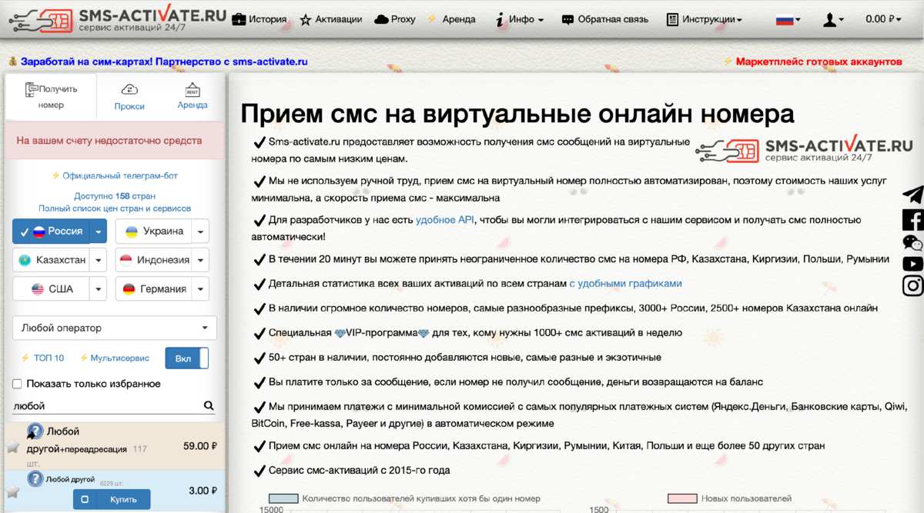This screenshot has width=924, height=513.
Task: Click the SMS-Activate.ru logo in article
Action: tap(804, 150)
